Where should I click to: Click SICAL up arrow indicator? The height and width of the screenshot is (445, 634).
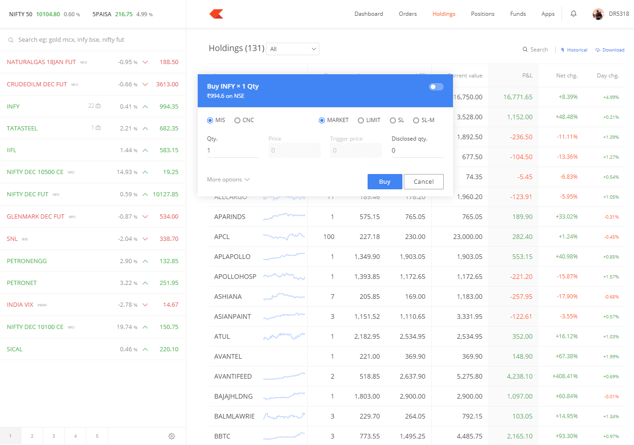pyautogui.click(x=145, y=349)
